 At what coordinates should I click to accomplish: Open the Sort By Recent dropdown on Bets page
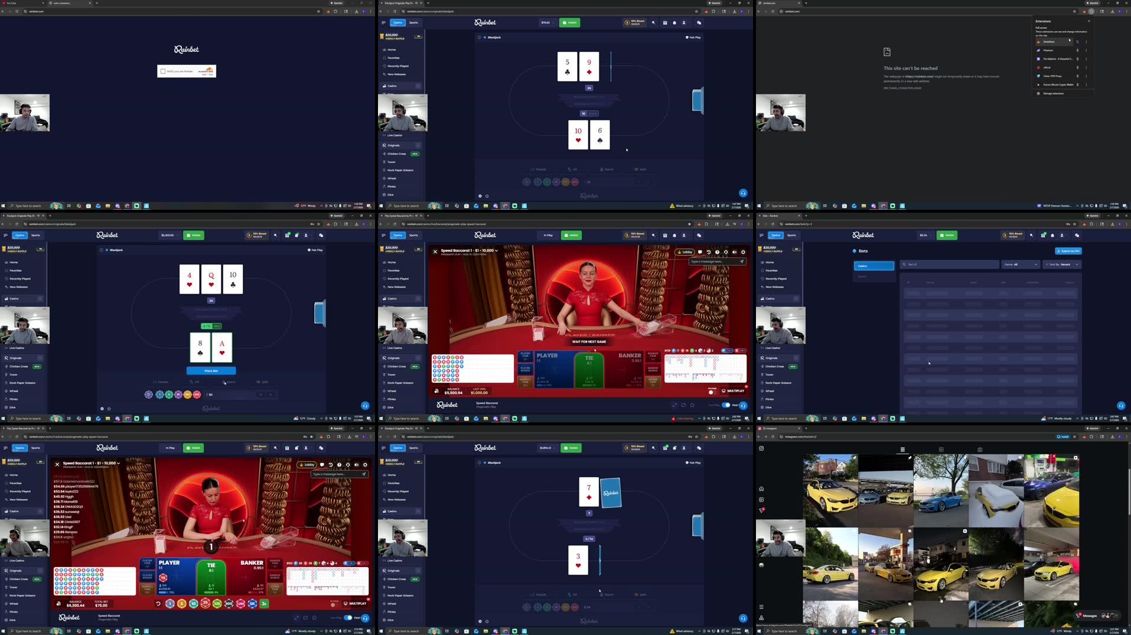pos(1062,264)
